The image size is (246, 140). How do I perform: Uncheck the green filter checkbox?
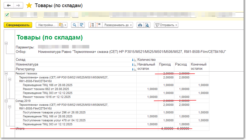pyautogui.click(x=7, y=15)
